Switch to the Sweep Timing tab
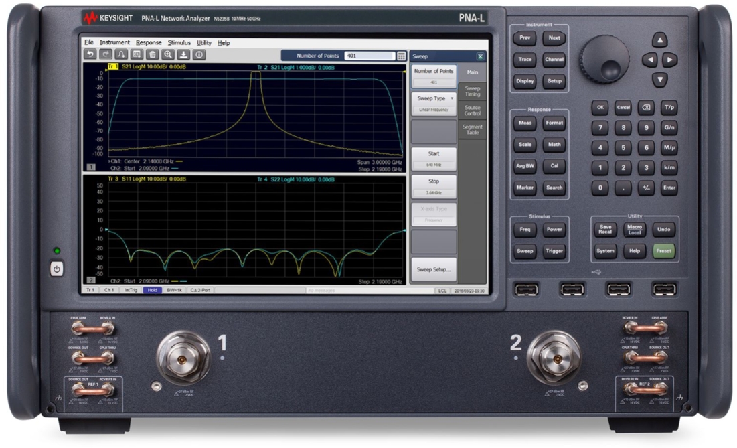Image resolution: width=737 pixels, height=448 pixels. click(x=473, y=91)
